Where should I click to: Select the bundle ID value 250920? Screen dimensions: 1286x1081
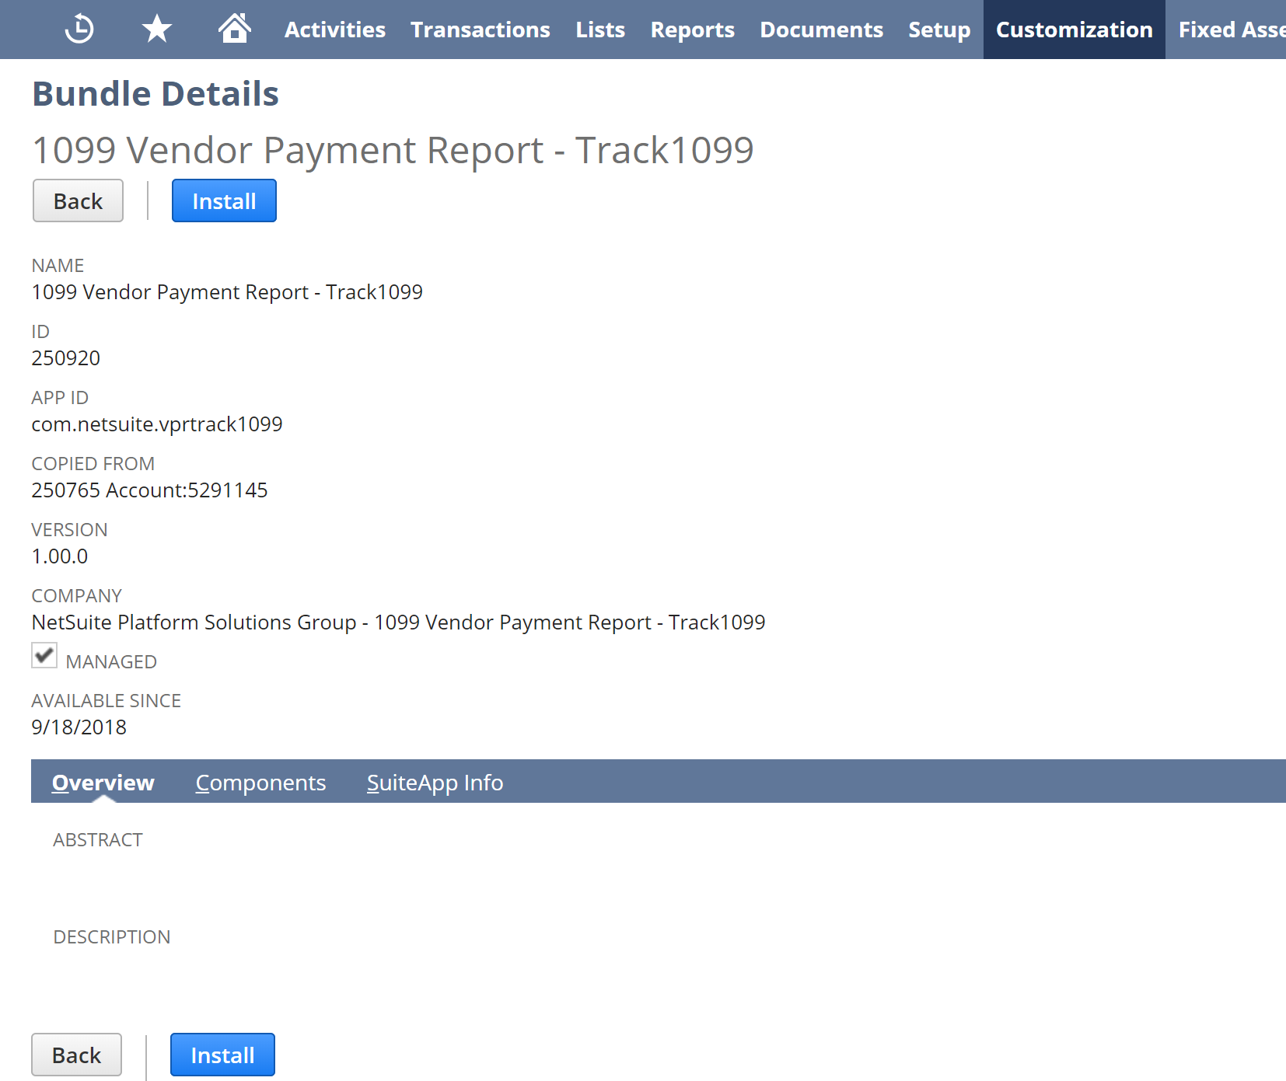66,358
